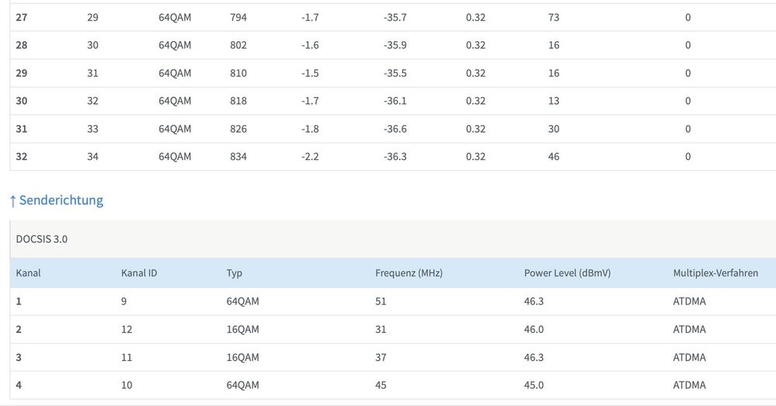Viewport: 776px width, 406px height.
Task: Click the Frequenz (MHz) column header
Action: point(409,273)
